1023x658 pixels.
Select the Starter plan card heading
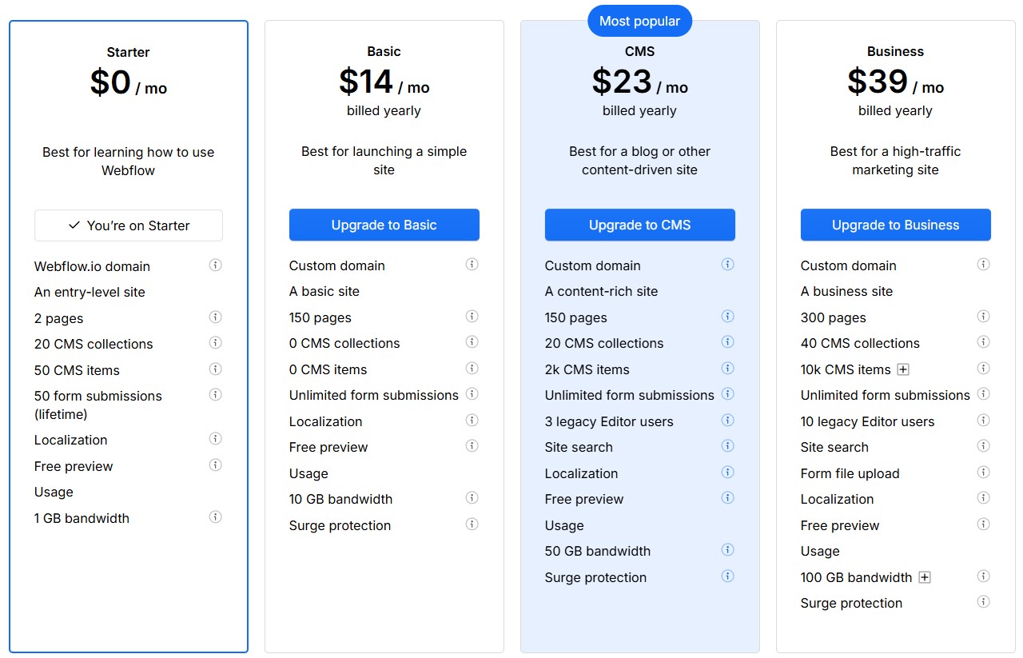tap(128, 52)
